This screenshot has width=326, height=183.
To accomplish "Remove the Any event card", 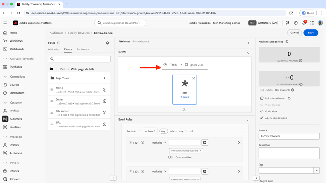I will pyautogui.click(x=193, y=78).
